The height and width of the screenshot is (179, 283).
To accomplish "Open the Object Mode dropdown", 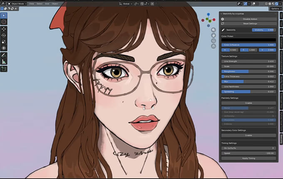I will (x=17, y=3).
